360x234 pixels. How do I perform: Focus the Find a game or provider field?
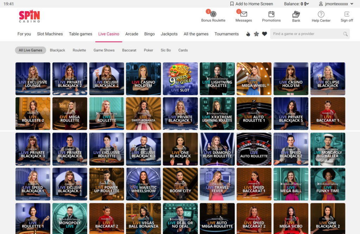point(310,34)
